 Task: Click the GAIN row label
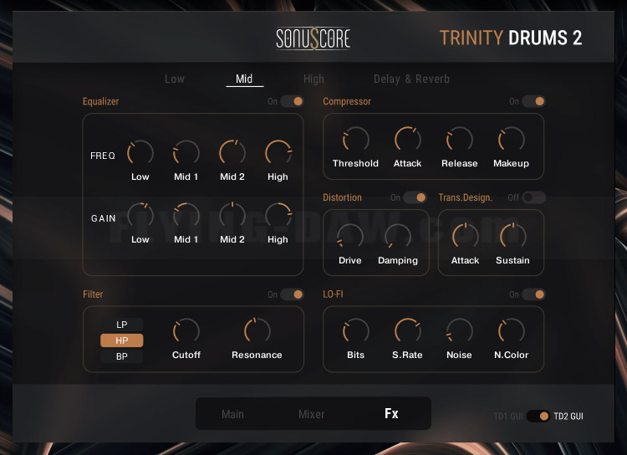(x=103, y=218)
